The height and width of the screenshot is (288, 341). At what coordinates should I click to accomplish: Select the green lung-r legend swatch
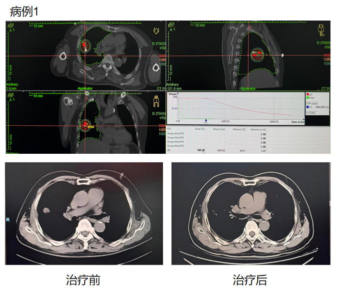pos(307,97)
